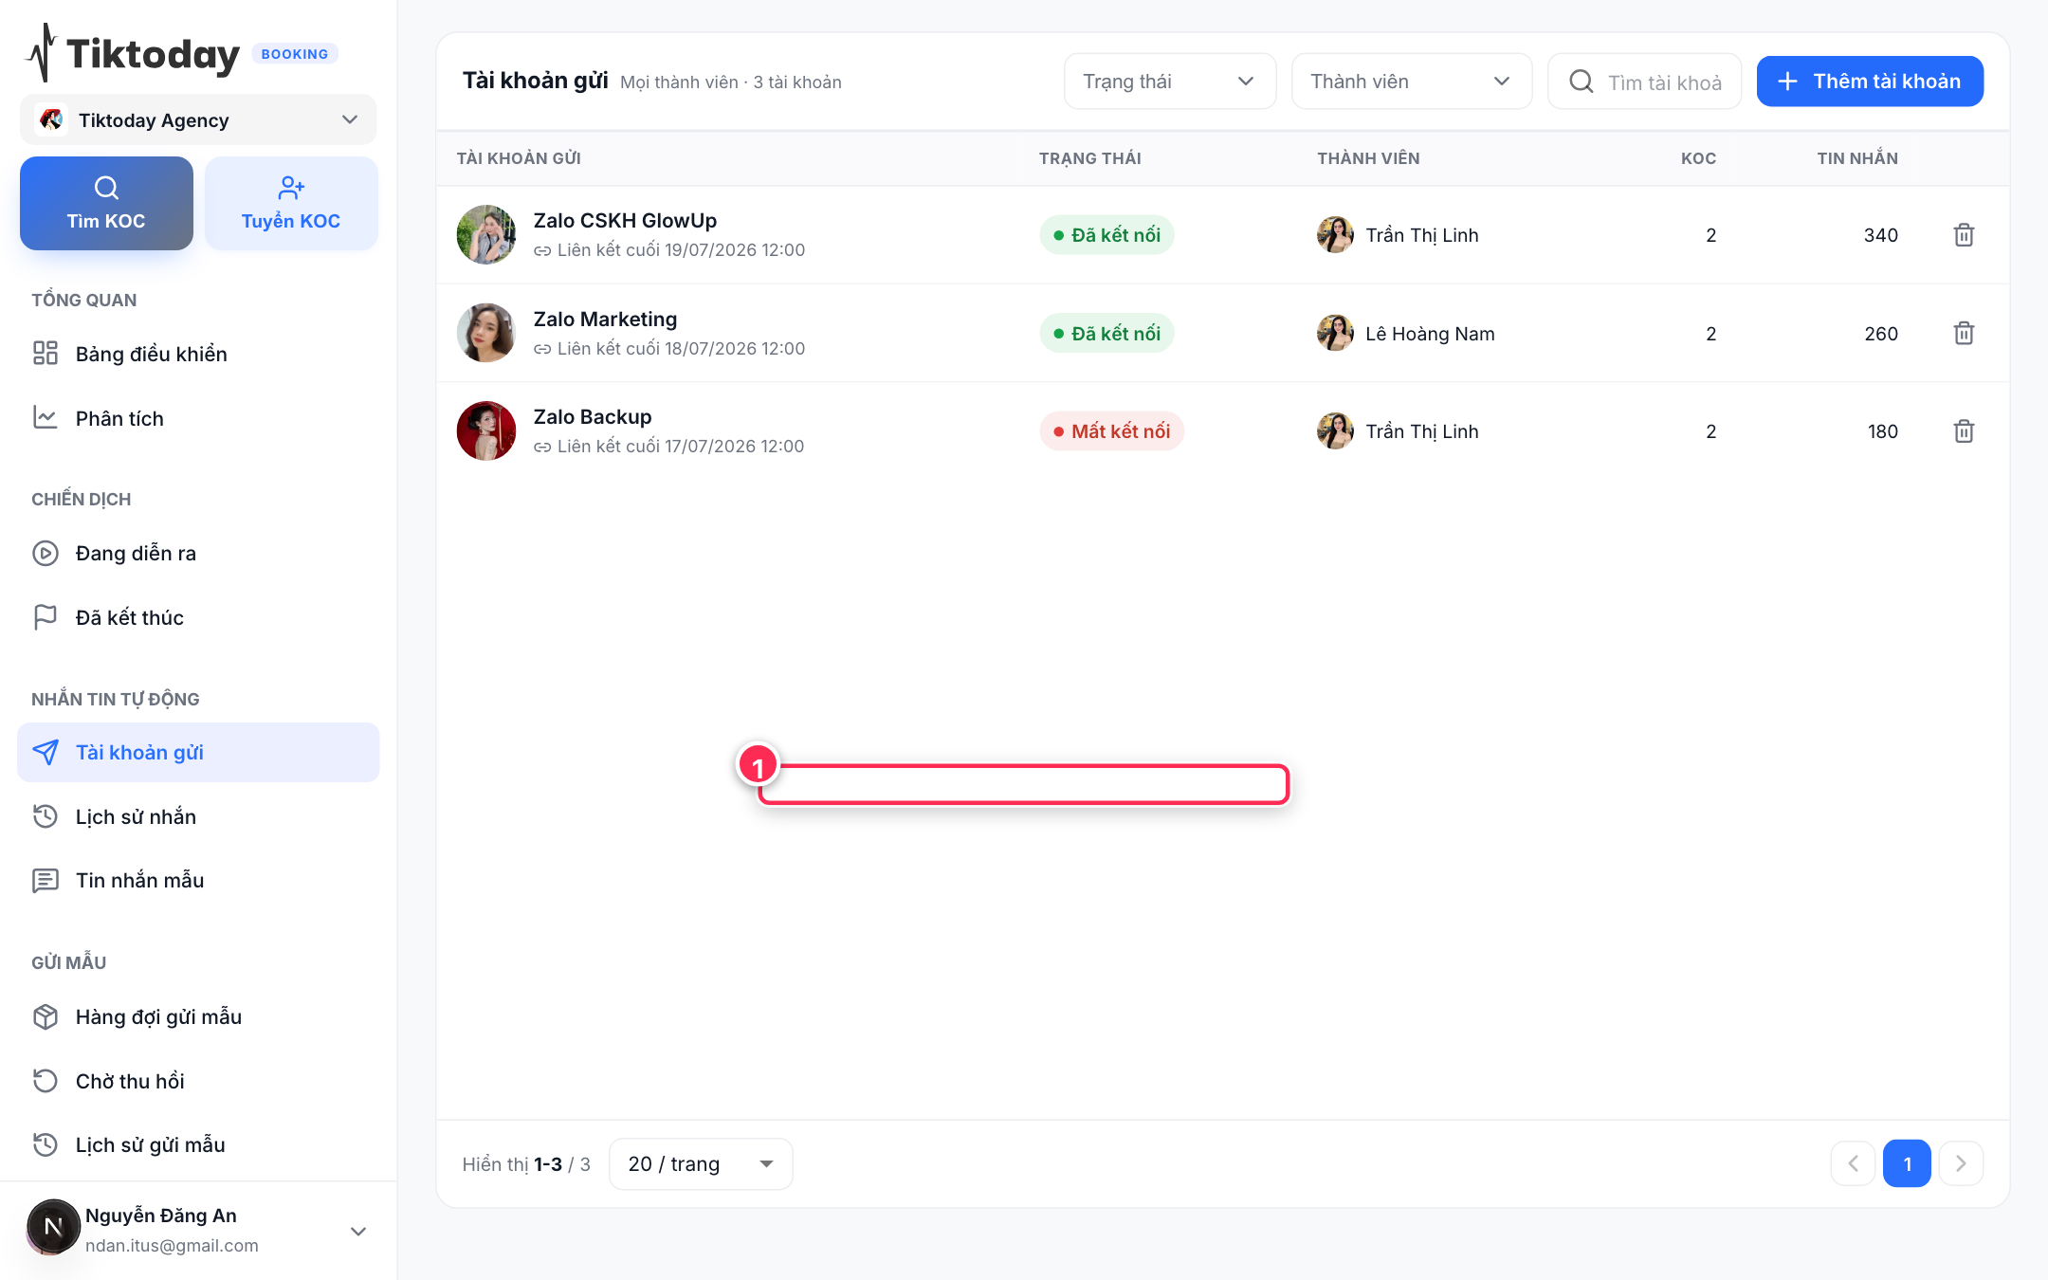Delete the Zalo CSKH GlowUp account

point(1964,235)
